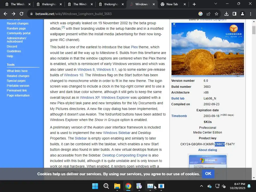Screen dimensions: 256x192
Task: Open taskbar Search
Action: (x=106, y=186)
